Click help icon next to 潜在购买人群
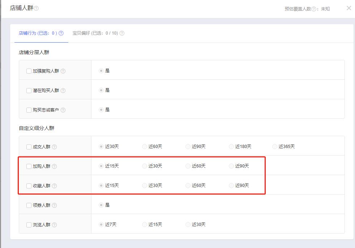This screenshot has width=355, height=248. (63, 91)
